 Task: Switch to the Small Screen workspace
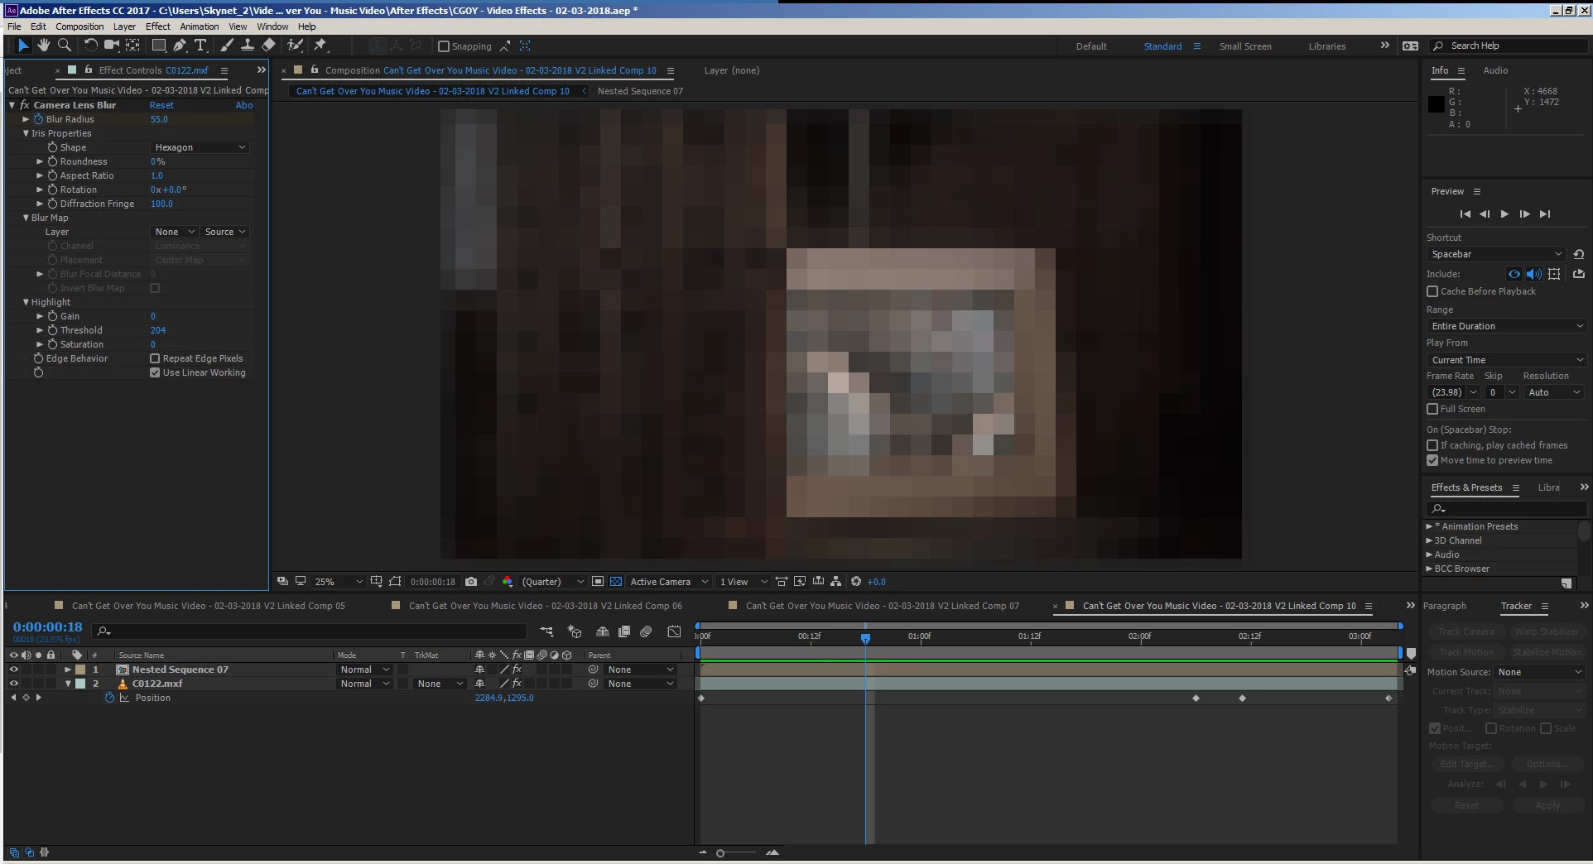coord(1245,46)
